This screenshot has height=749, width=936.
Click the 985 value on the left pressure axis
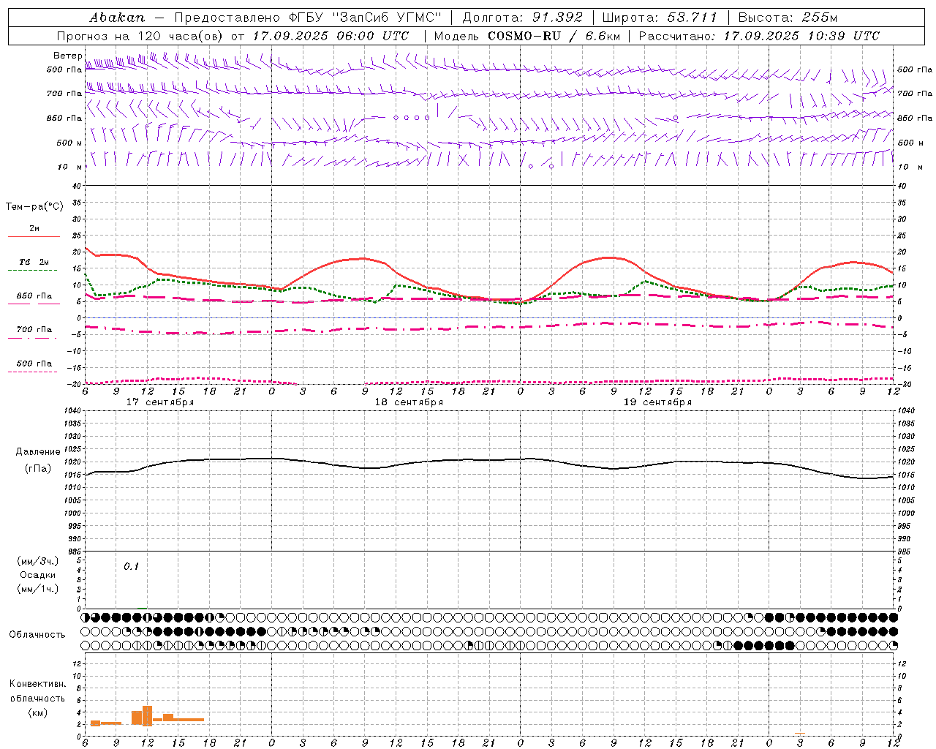73,552
